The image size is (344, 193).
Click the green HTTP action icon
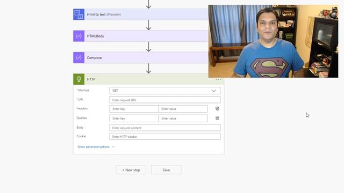(79, 79)
